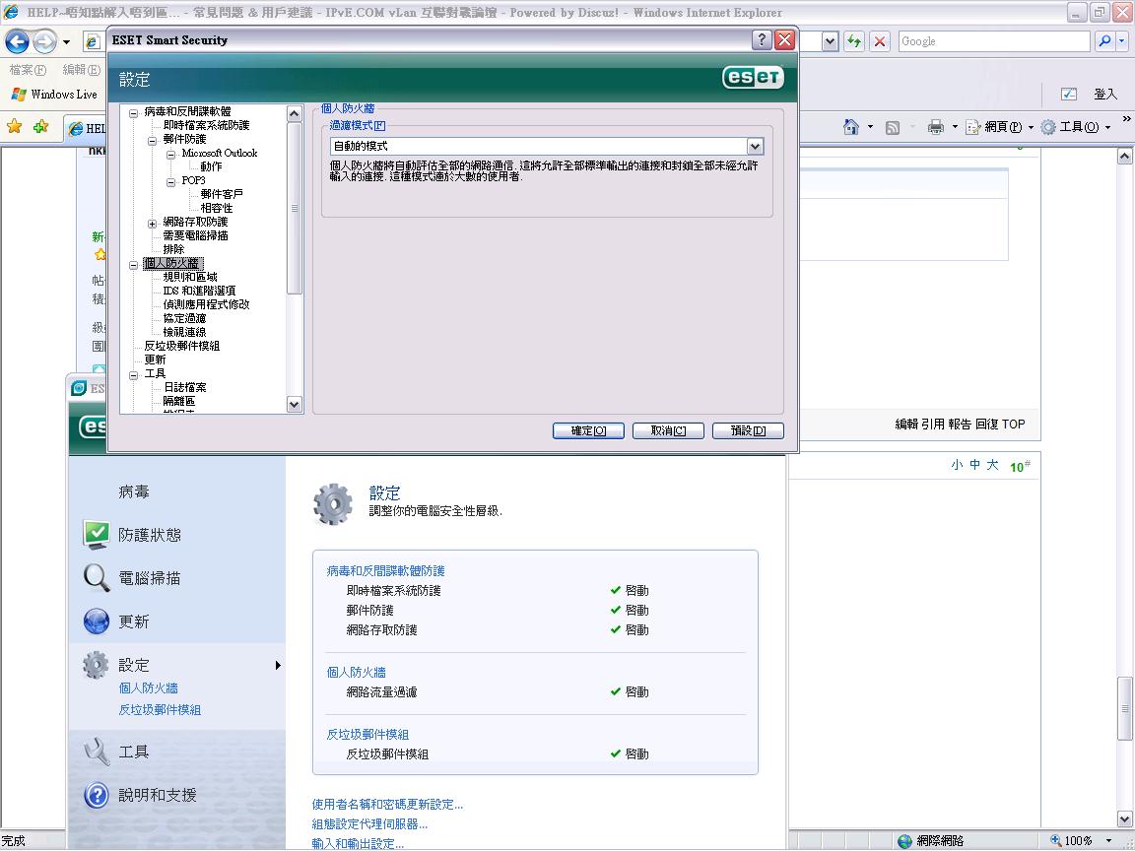Open 更新 globe icon in sidebar
The width and height of the screenshot is (1135, 851).
point(97,622)
